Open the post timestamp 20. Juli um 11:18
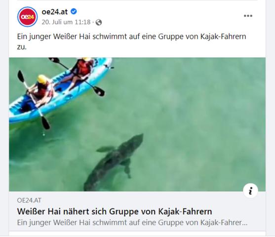This screenshot has width=275, height=237. (66, 22)
